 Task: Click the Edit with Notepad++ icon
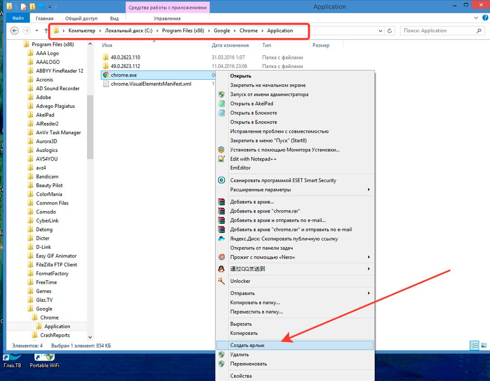click(221, 159)
